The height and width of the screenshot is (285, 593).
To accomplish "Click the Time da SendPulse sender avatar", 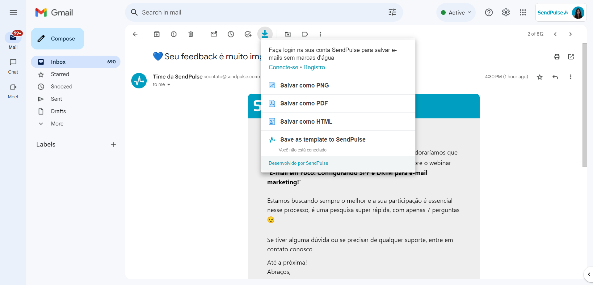I will (139, 81).
